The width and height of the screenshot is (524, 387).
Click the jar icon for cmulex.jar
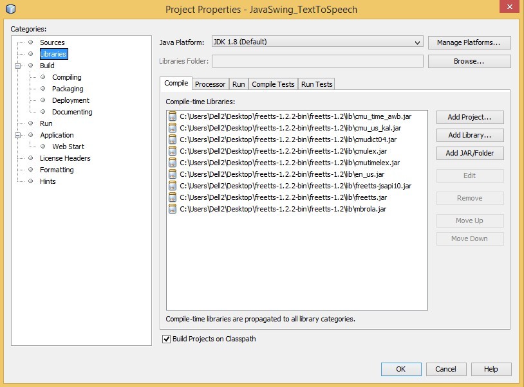pos(173,151)
